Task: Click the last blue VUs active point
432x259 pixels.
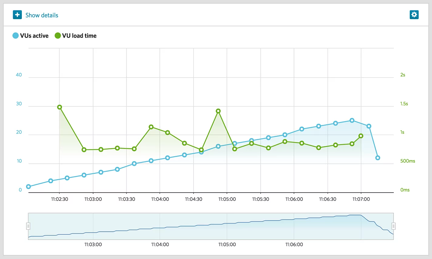Action: [378, 158]
